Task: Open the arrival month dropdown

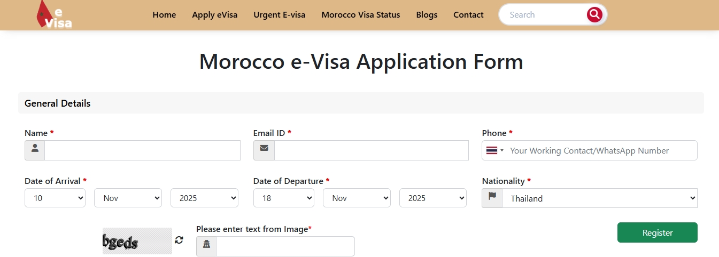Action: 128,198
